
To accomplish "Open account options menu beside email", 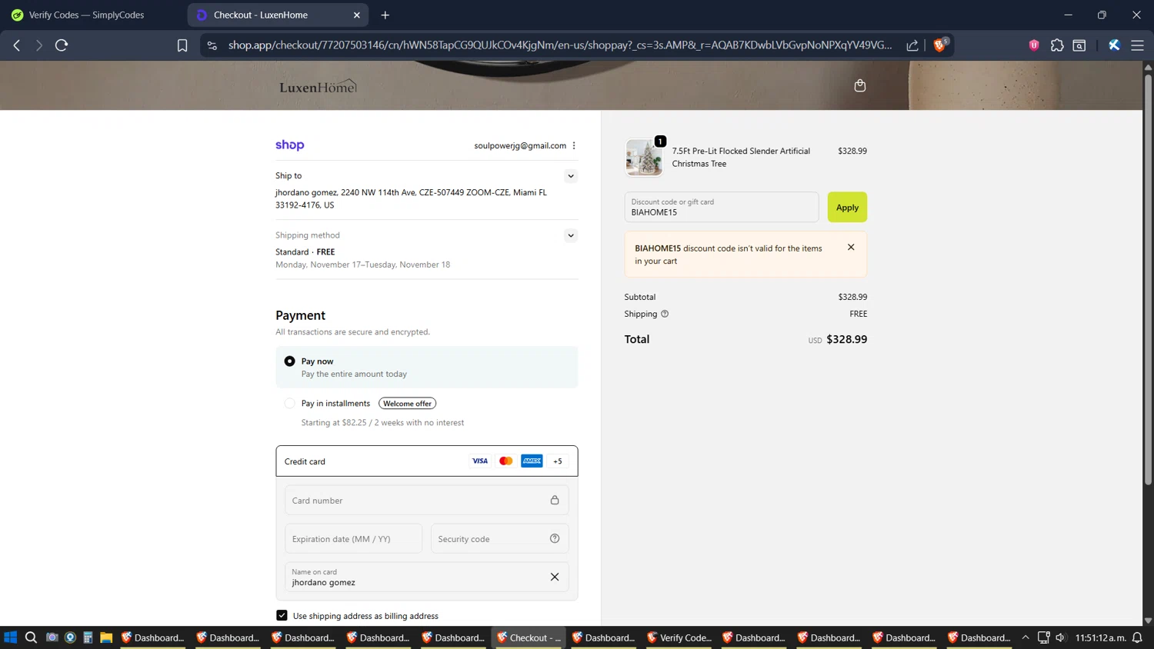I will pos(574,145).
